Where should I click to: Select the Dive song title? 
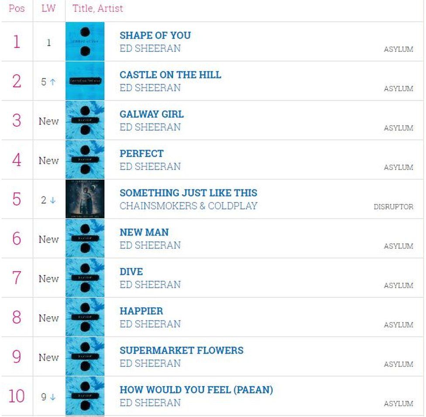coord(131,271)
